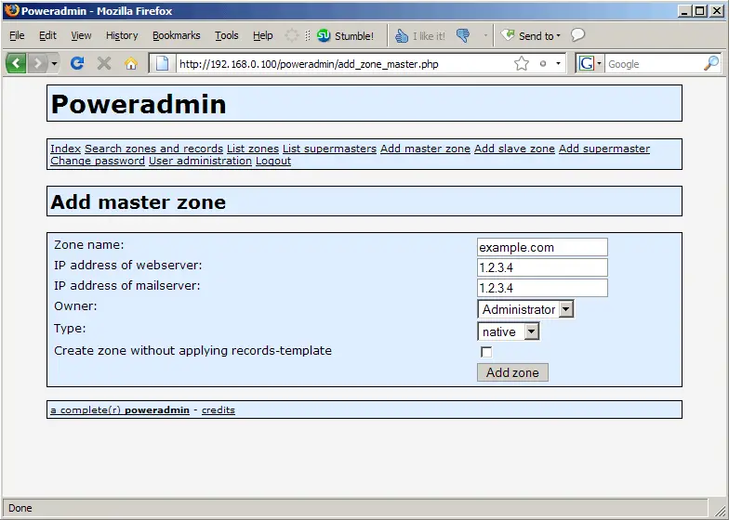
Task: Click the page icon in the address bar
Action: click(x=162, y=63)
